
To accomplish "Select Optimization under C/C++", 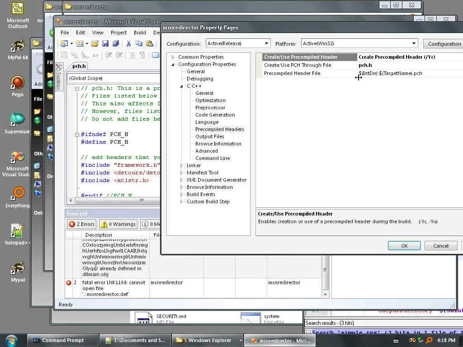I will 210,100.
